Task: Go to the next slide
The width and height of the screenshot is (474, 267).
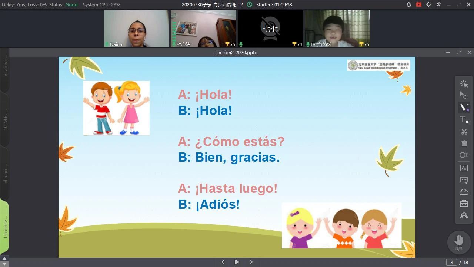Action: (x=251, y=262)
